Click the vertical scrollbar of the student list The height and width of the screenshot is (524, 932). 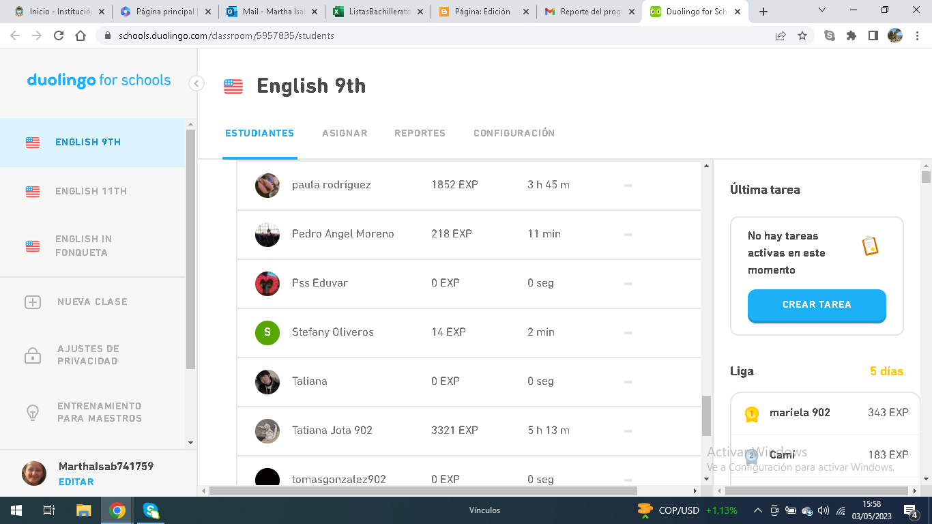pos(706,416)
